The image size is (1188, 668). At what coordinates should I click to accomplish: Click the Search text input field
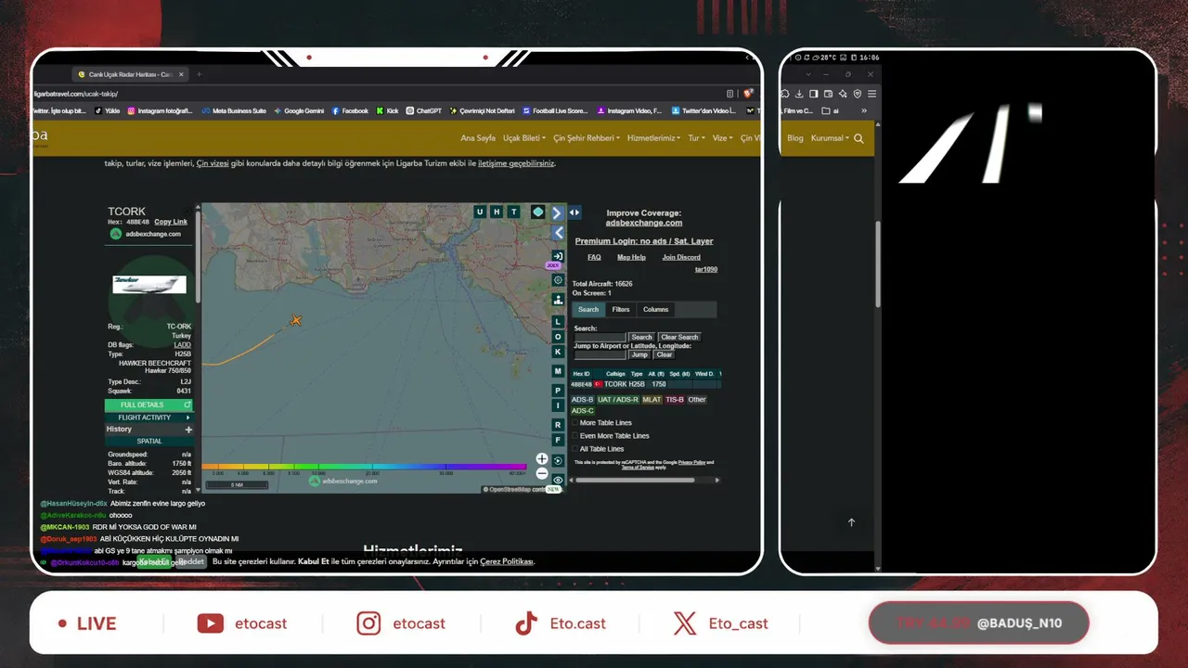coord(600,337)
